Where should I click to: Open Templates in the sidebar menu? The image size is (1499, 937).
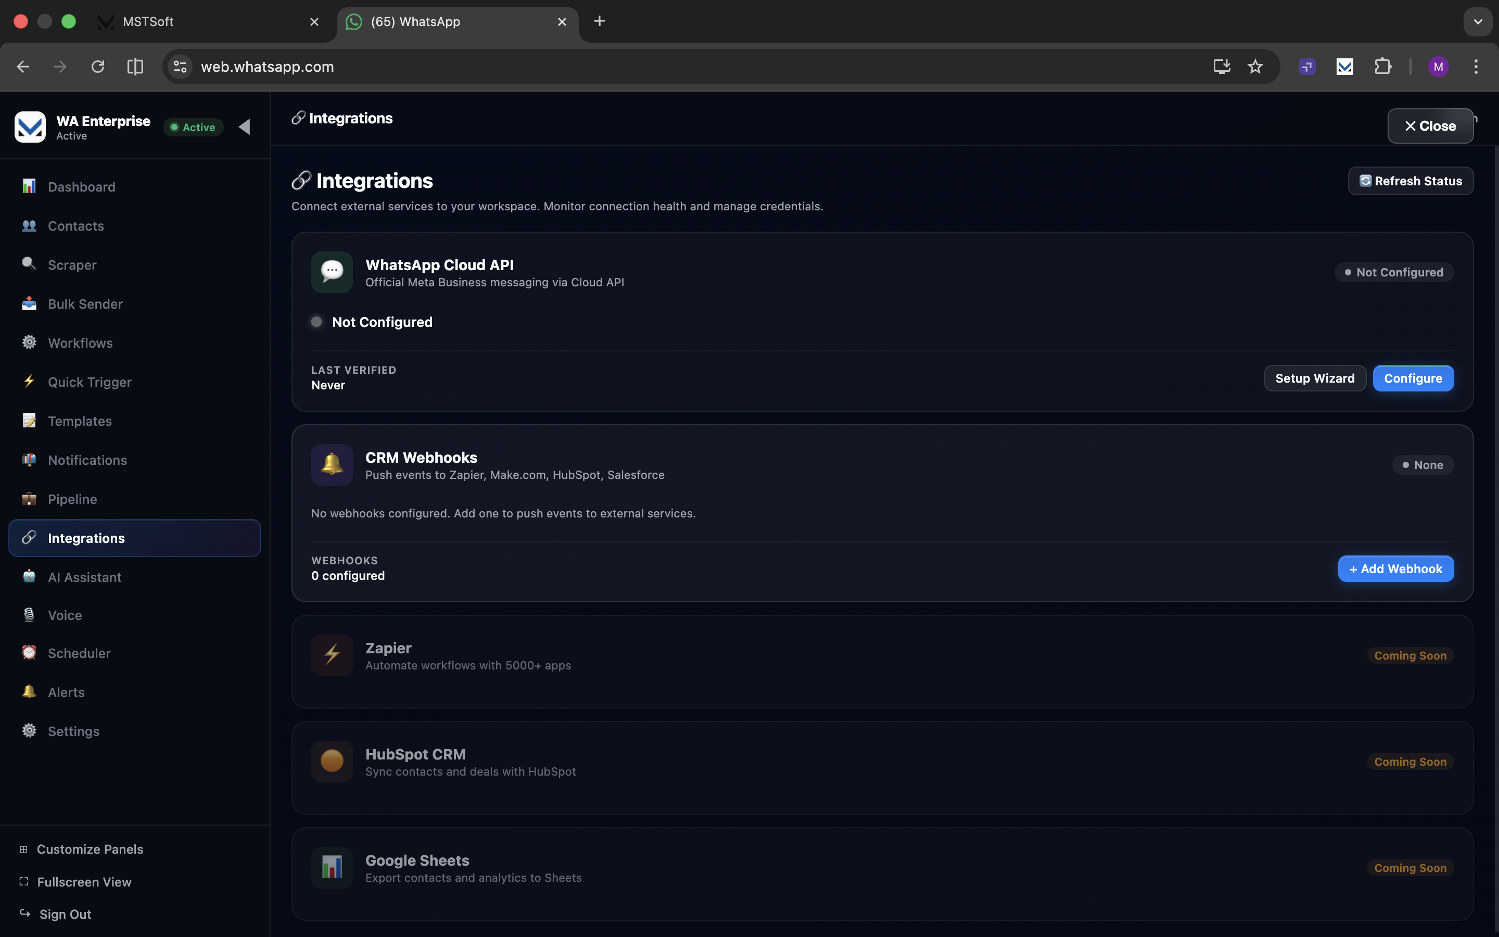pyautogui.click(x=79, y=421)
